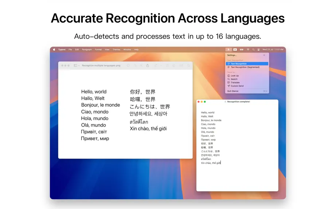This screenshot has width=336, height=209.
Task: Open the Edit menu
Action: coord(77,49)
